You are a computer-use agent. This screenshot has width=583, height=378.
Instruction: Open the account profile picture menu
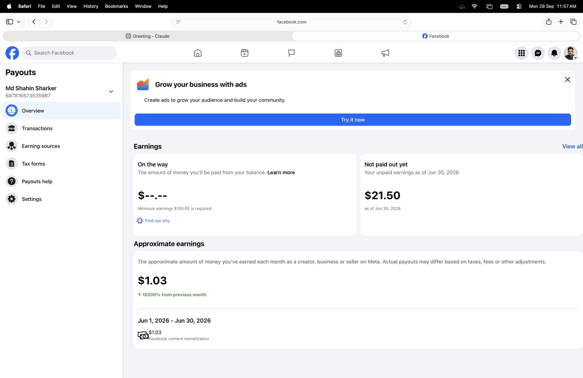(571, 53)
